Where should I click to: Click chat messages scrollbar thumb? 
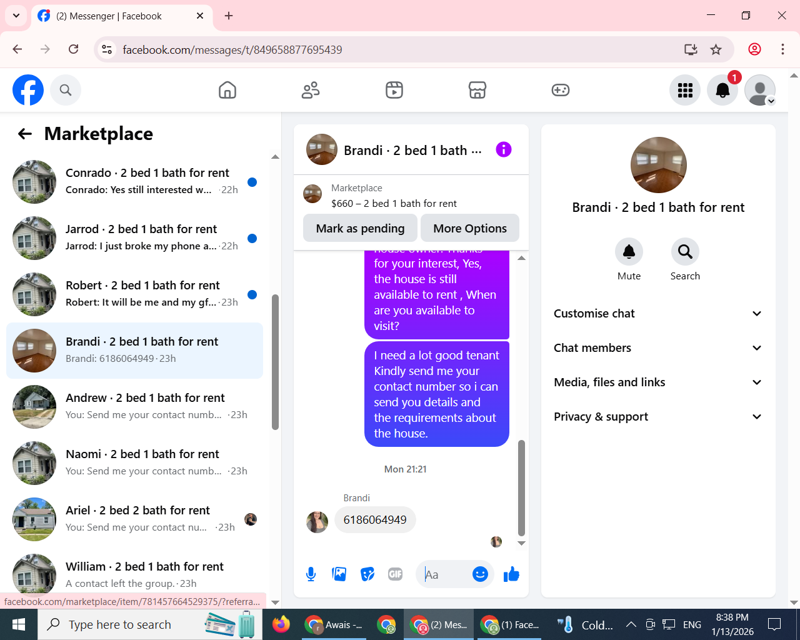(x=521, y=488)
